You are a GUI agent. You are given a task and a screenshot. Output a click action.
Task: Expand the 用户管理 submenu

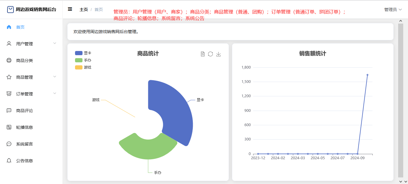(55, 44)
